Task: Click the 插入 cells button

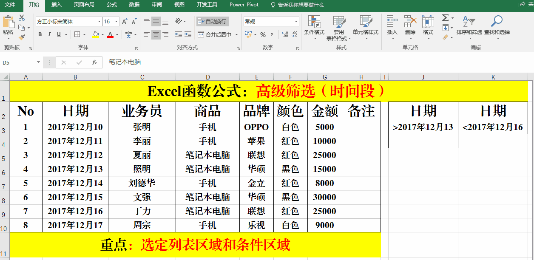Action: [392, 28]
